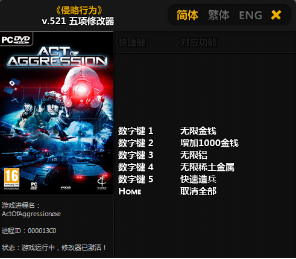Click 取消全部 to disable all cheats
This screenshot has height=259, width=296.
click(x=198, y=191)
